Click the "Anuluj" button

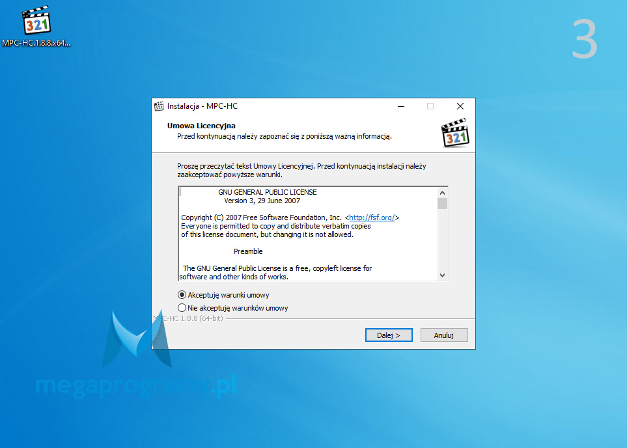(x=444, y=335)
